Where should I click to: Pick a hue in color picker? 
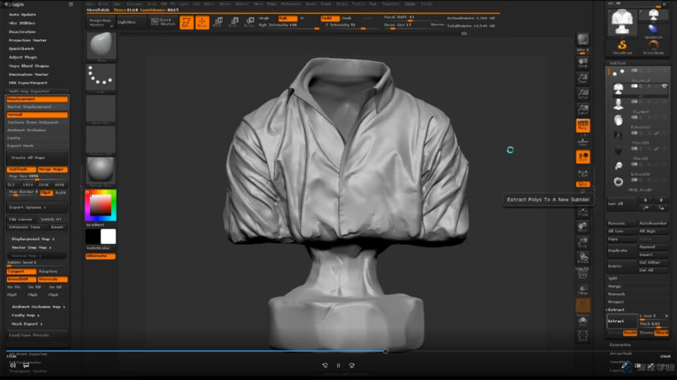[x=100, y=205]
